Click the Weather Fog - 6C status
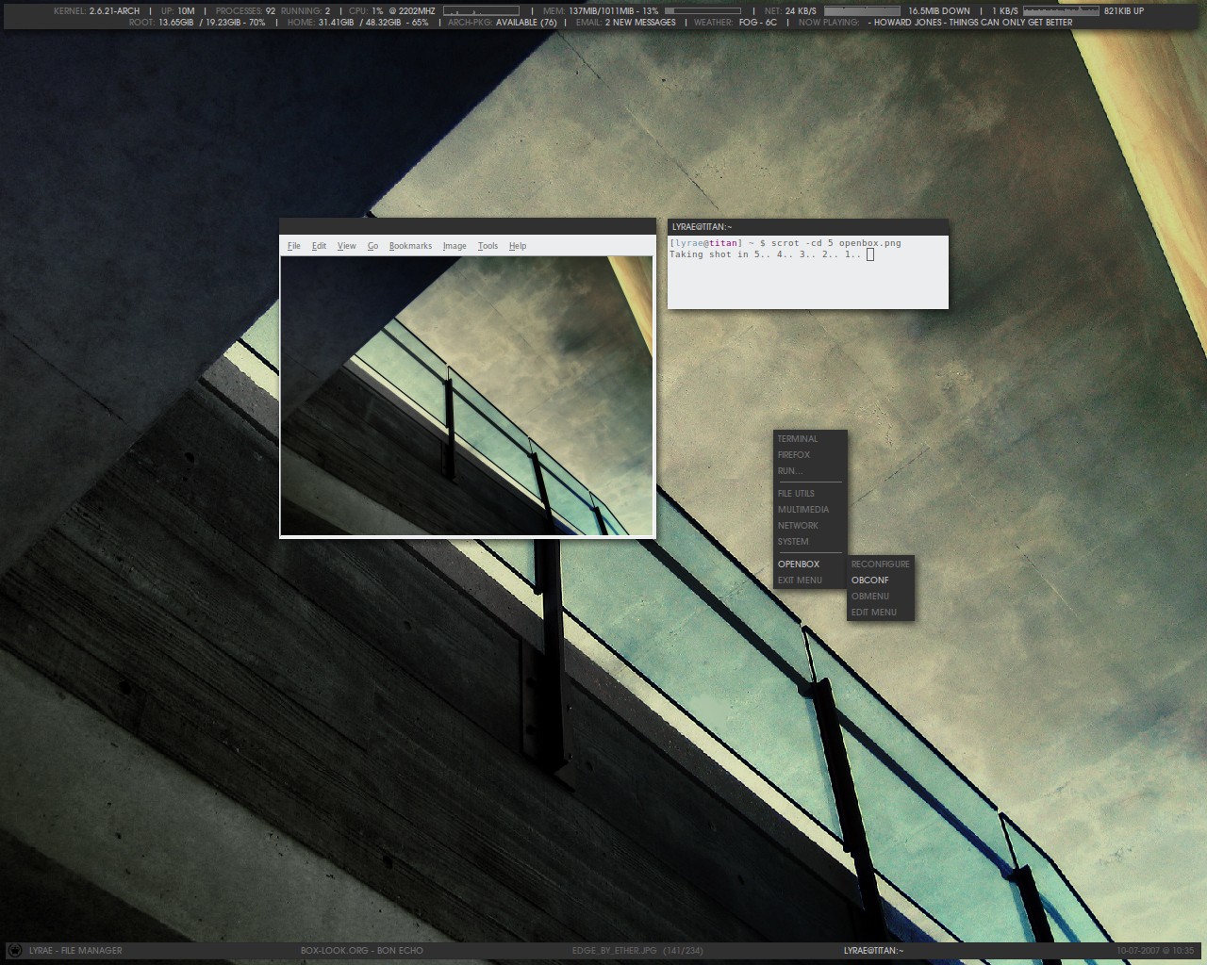The width and height of the screenshot is (1207, 965). [x=736, y=23]
